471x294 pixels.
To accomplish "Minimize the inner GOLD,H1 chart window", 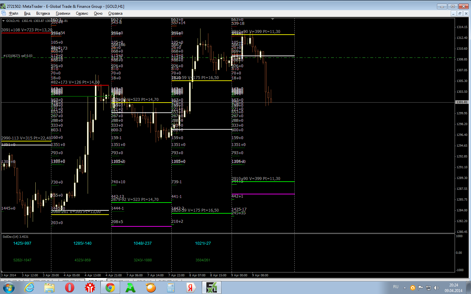I will tap(453, 13).
